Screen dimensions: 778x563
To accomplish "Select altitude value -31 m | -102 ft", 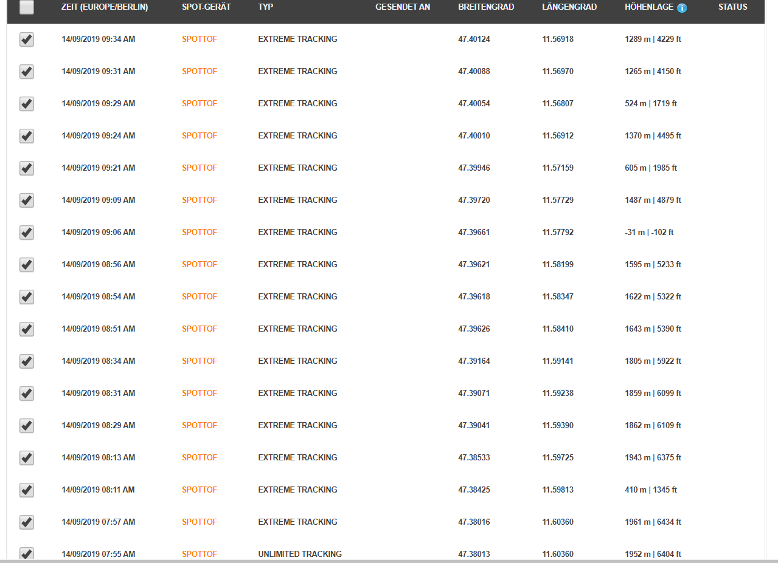I will [x=649, y=233].
